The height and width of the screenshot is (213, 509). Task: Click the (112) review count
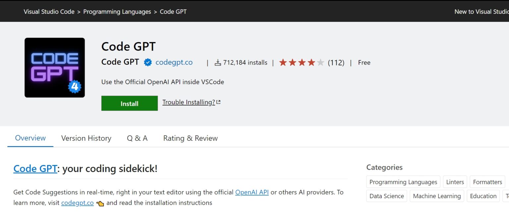[x=336, y=63]
